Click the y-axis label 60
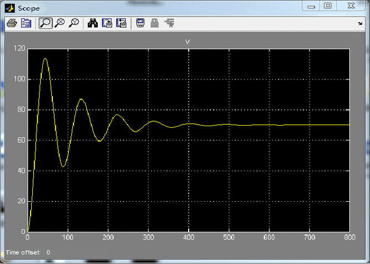 tap(21, 140)
